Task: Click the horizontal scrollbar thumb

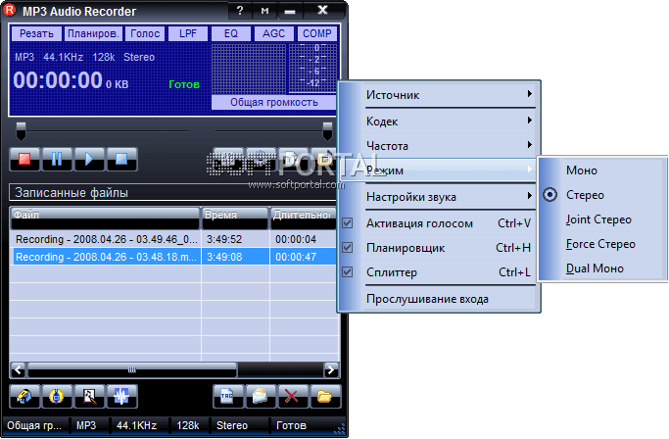Action: coord(132,369)
